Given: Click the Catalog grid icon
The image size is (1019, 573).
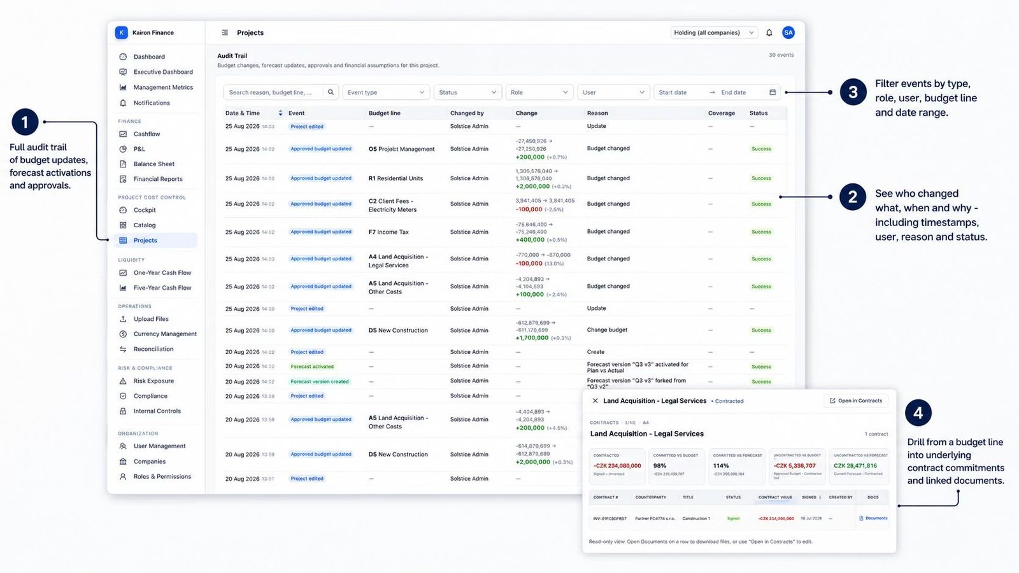Looking at the screenshot, I should pos(123,225).
